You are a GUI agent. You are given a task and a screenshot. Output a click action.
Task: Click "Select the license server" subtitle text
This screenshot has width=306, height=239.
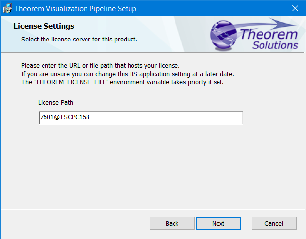79,39
